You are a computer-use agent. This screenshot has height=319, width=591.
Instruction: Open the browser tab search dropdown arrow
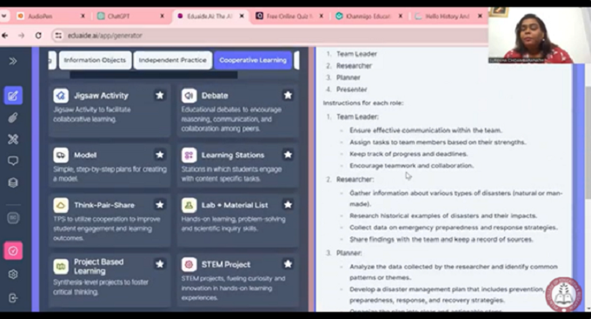click(x=4, y=17)
